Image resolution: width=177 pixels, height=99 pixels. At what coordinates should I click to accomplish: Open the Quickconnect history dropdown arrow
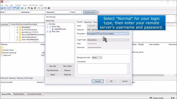click(x=98, y=12)
